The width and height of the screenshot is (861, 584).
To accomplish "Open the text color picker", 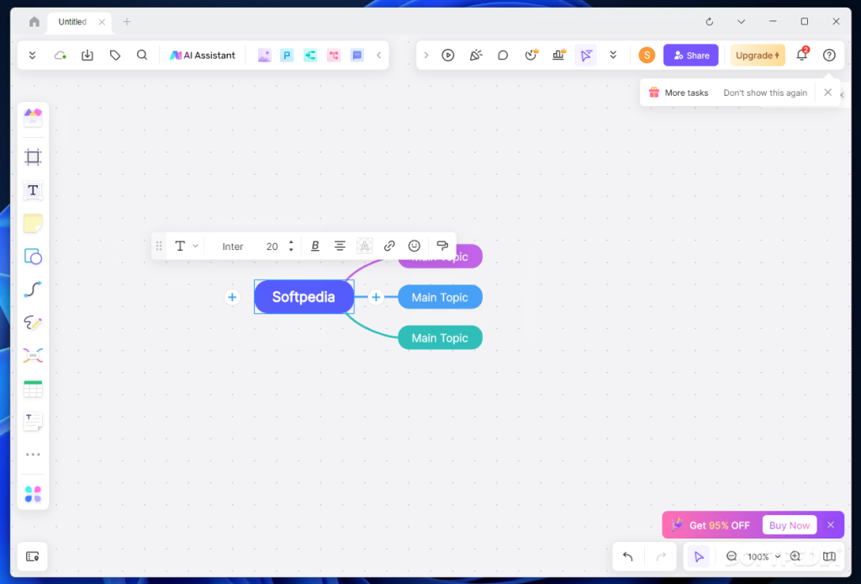I will pos(364,247).
